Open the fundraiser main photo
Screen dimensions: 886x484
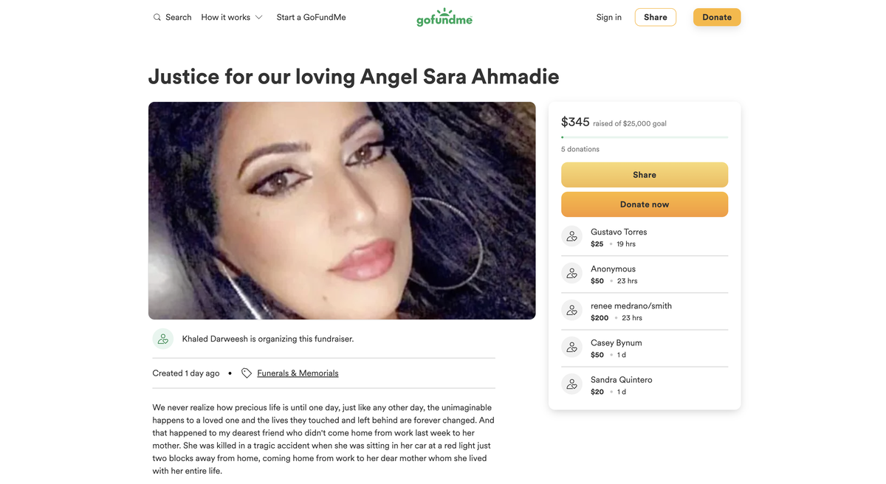pos(342,210)
